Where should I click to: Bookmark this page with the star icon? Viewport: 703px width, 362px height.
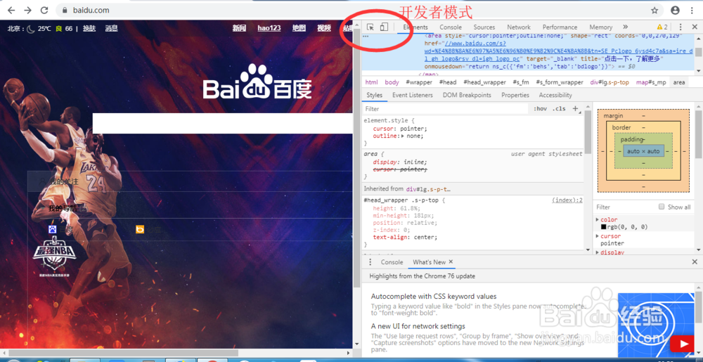pos(654,10)
